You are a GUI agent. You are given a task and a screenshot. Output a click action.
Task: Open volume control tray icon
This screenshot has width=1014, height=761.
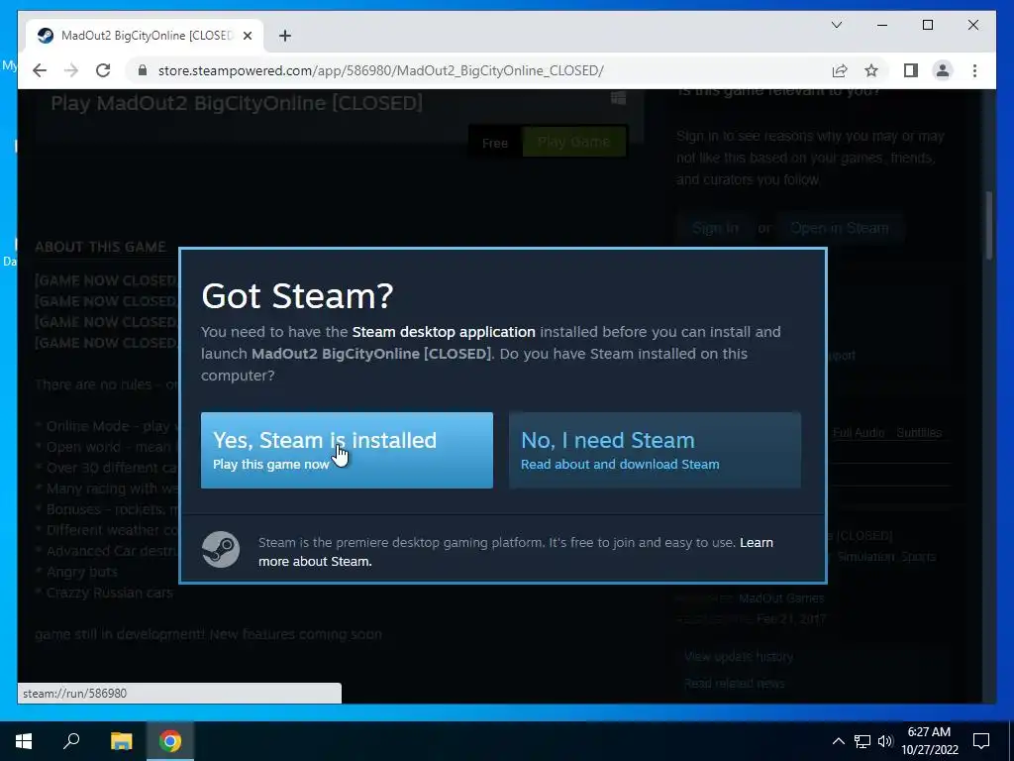[x=885, y=741]
